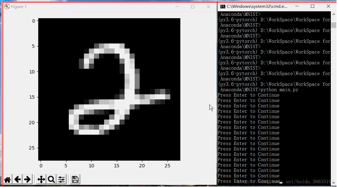This screenshot has height=187, width=337.
Task: Save the figure using the floppy disk icon
Action: 75,179
